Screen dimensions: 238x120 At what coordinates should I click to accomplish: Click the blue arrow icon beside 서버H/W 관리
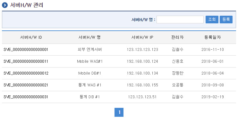pyautogui.click(x=5, y=5)
